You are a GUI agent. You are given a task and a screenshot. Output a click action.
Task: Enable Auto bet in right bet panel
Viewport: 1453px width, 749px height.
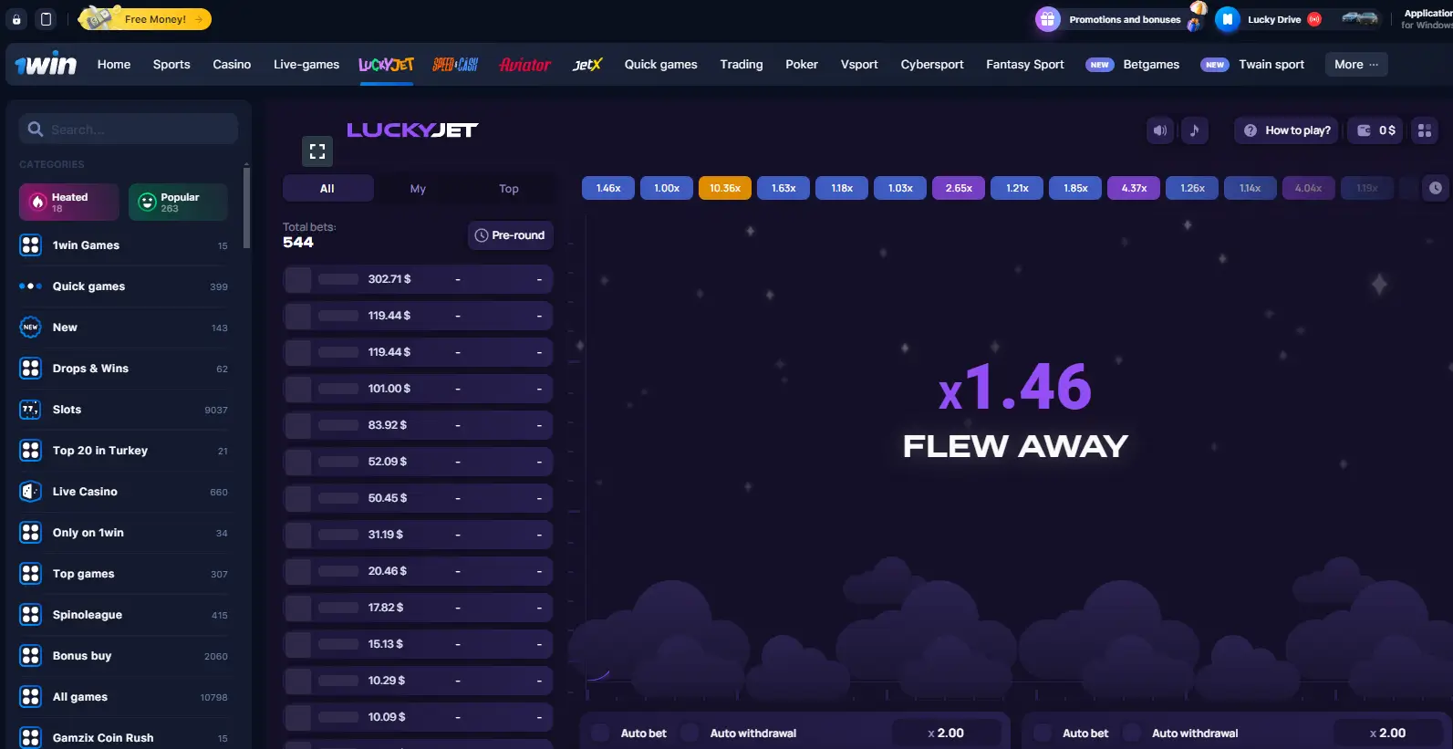(1042, 733)
